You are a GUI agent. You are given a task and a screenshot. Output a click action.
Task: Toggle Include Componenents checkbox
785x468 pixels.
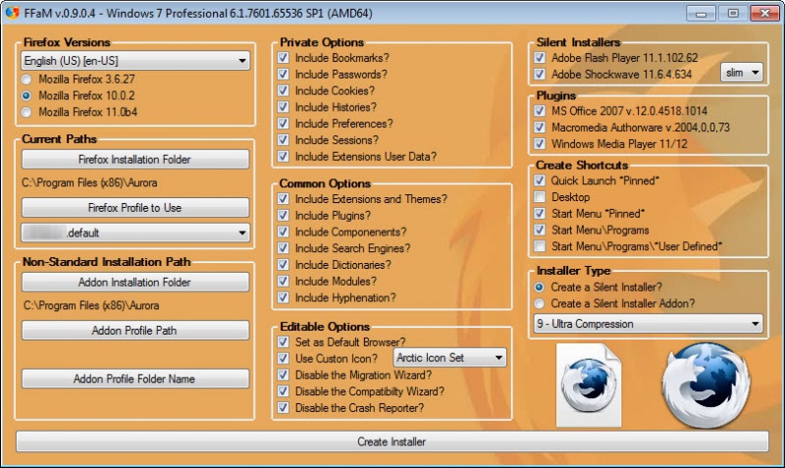[x=284, y=232]
